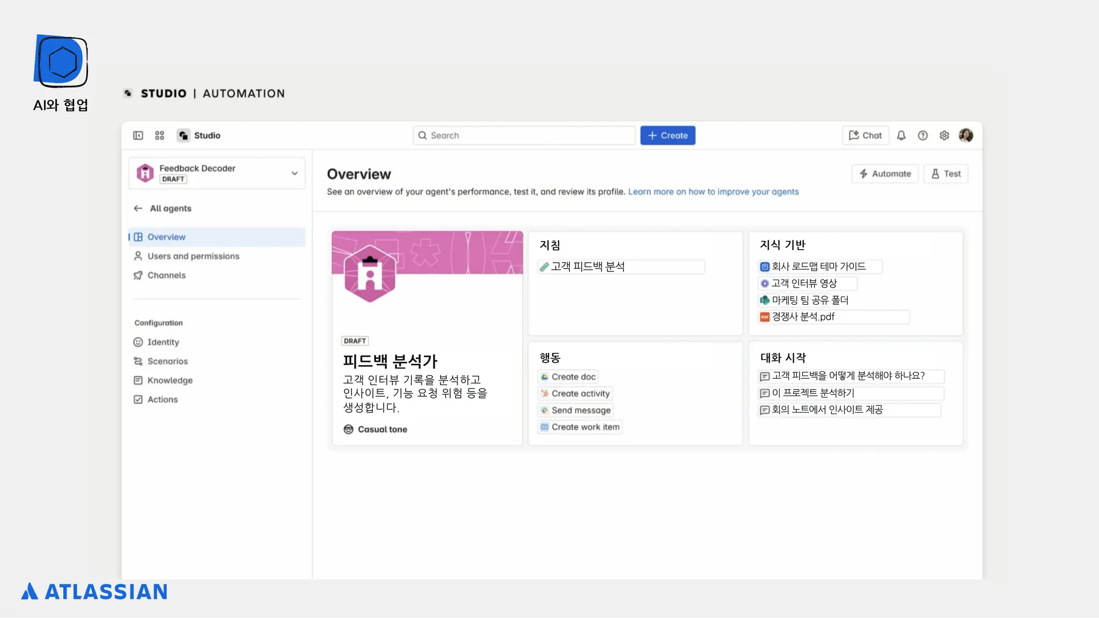Viewport: 1099px width, 618px height.
Task: Click the Search field
Action: tap(524, 136)
